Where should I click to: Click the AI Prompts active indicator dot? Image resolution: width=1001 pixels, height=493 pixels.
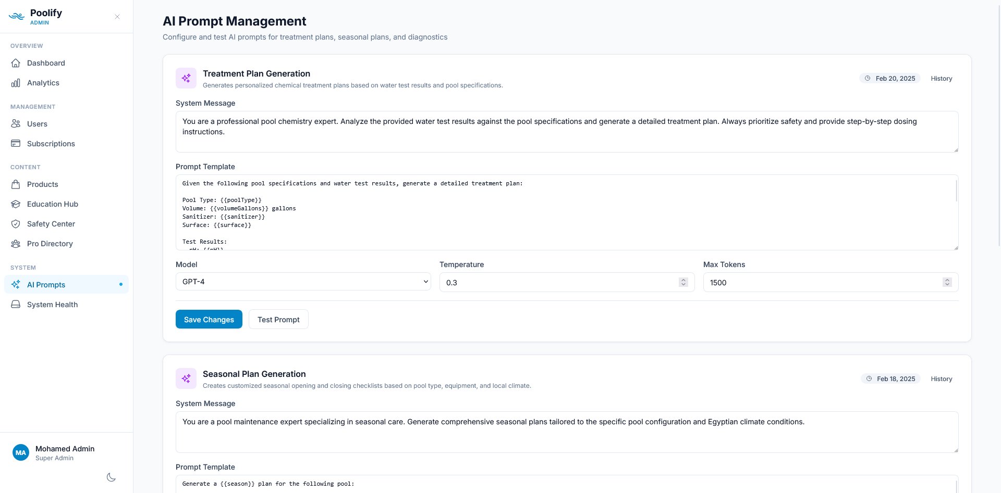[x=121, y=284]
